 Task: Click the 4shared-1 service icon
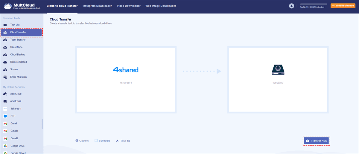coord(5,109)
